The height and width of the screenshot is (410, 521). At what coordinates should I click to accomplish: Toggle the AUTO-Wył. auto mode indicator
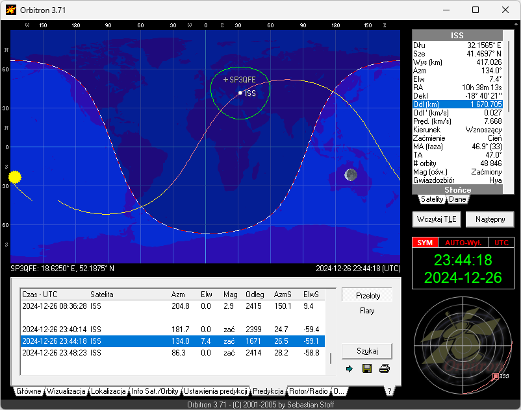pos(463,243)
